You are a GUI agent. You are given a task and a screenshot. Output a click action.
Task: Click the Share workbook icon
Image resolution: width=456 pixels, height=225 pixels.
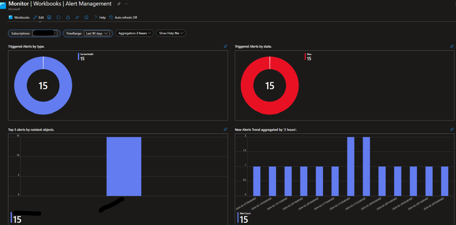point(68,18)
